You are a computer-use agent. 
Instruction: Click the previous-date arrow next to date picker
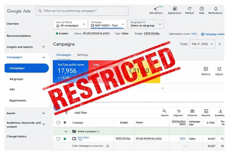220,44
